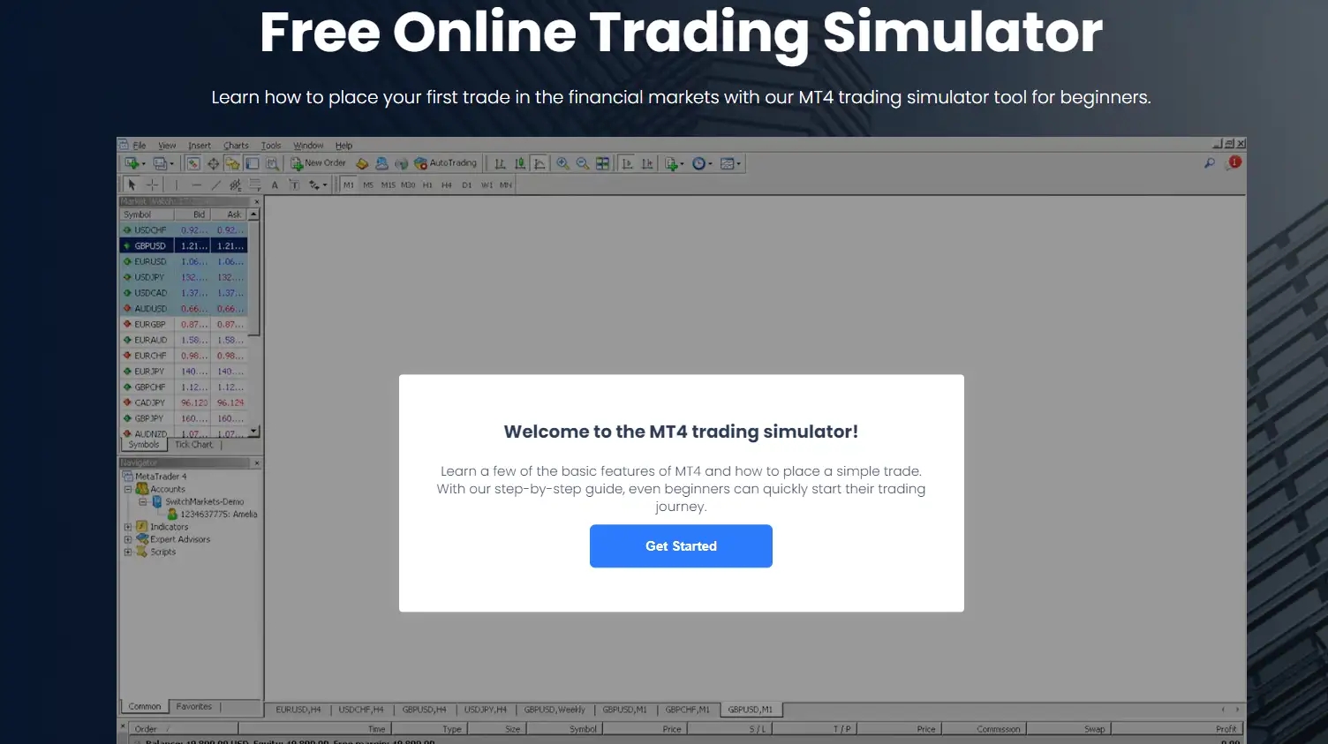Select the line chart icon
This screenshot has height=744, width=1328.
[539, 163]
